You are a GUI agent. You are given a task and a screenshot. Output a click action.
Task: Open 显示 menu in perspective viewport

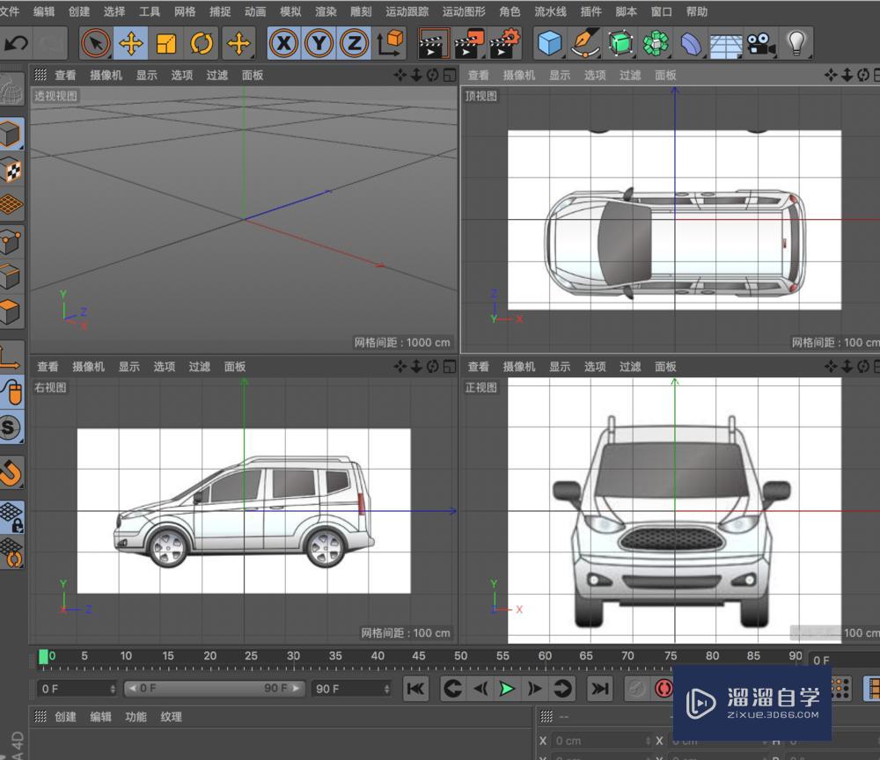point(146,75)
